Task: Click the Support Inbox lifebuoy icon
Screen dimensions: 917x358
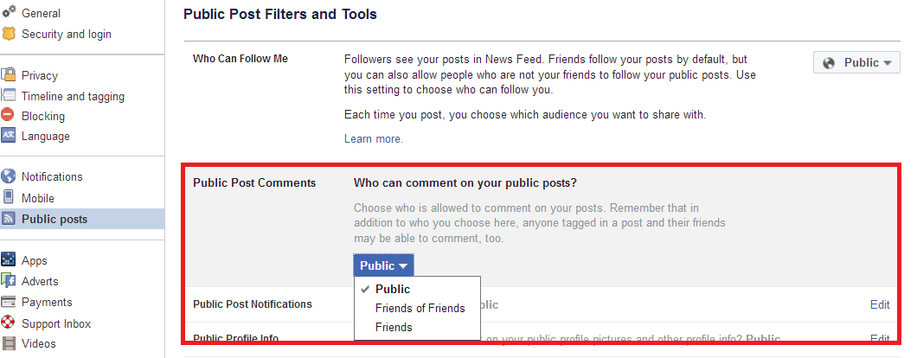Action: pyautogui.click(x=8, y=323)
